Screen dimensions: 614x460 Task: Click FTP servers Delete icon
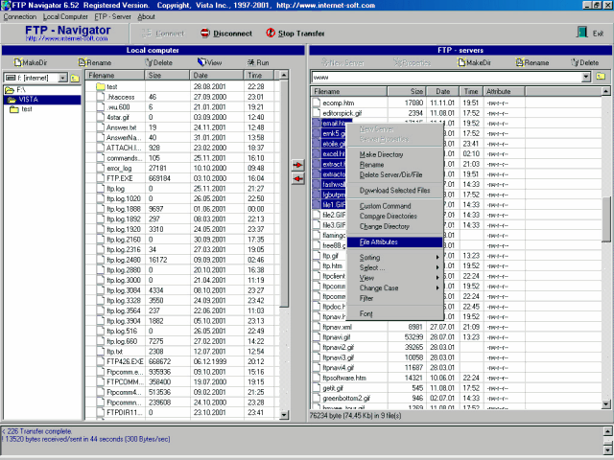coord(575,62)
